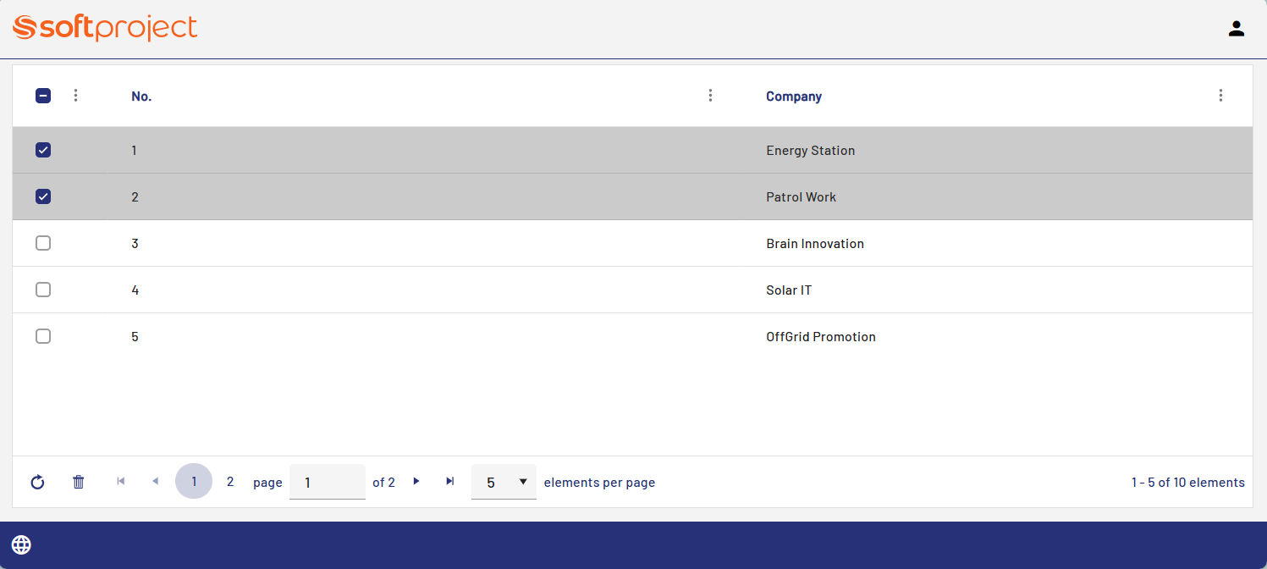Go to previous page arrow icon
The image size is (1267, 569).
[155, 482]
